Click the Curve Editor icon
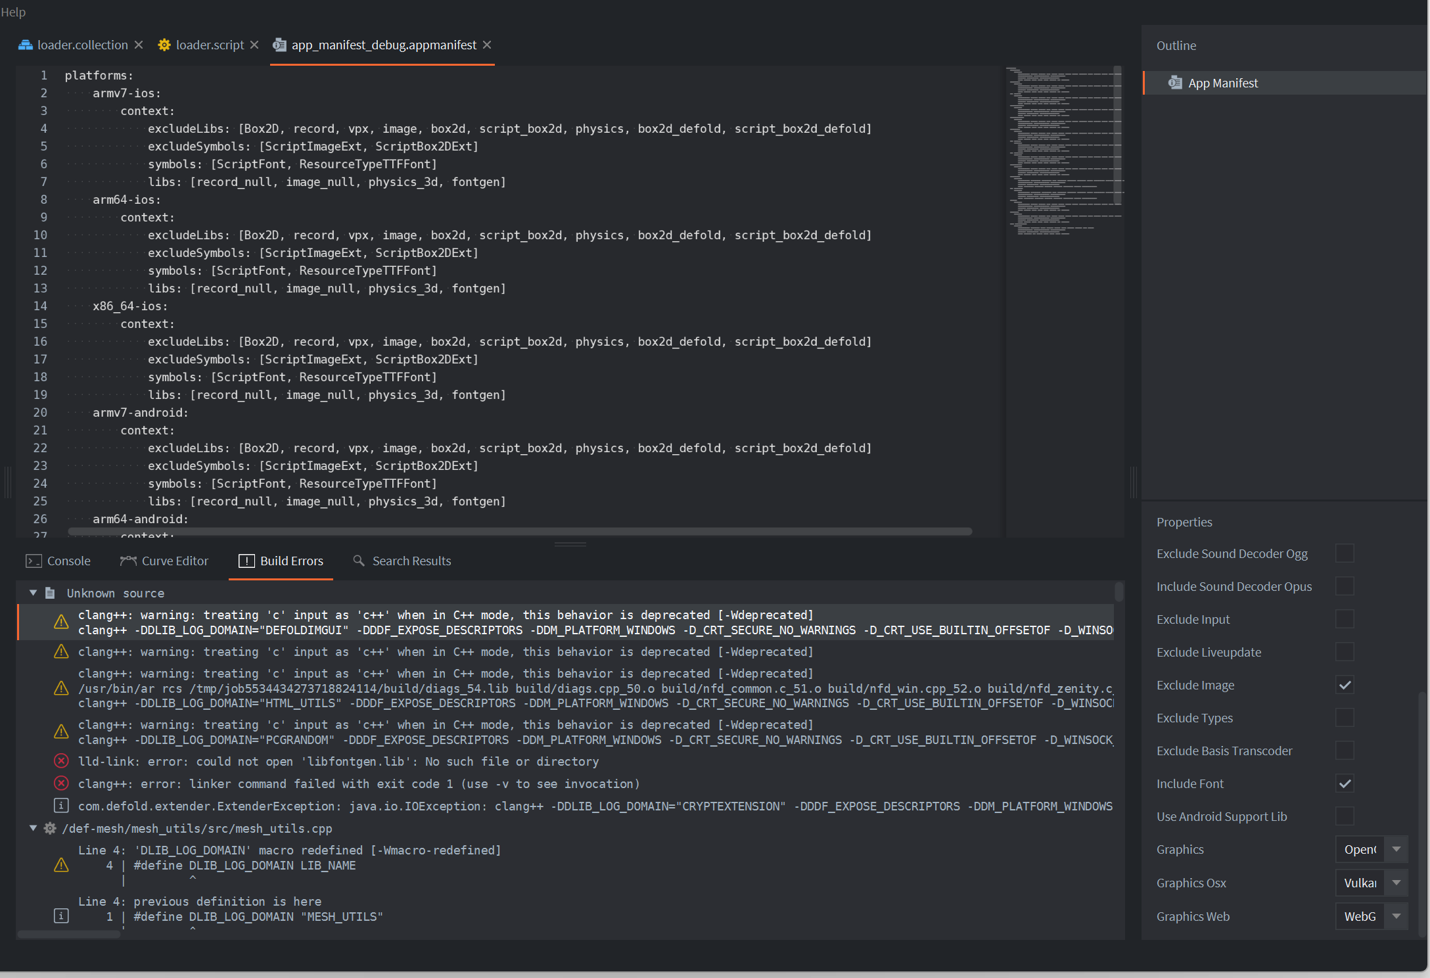This screenshot has height=978, width=1430. click(x=128, y=561)
